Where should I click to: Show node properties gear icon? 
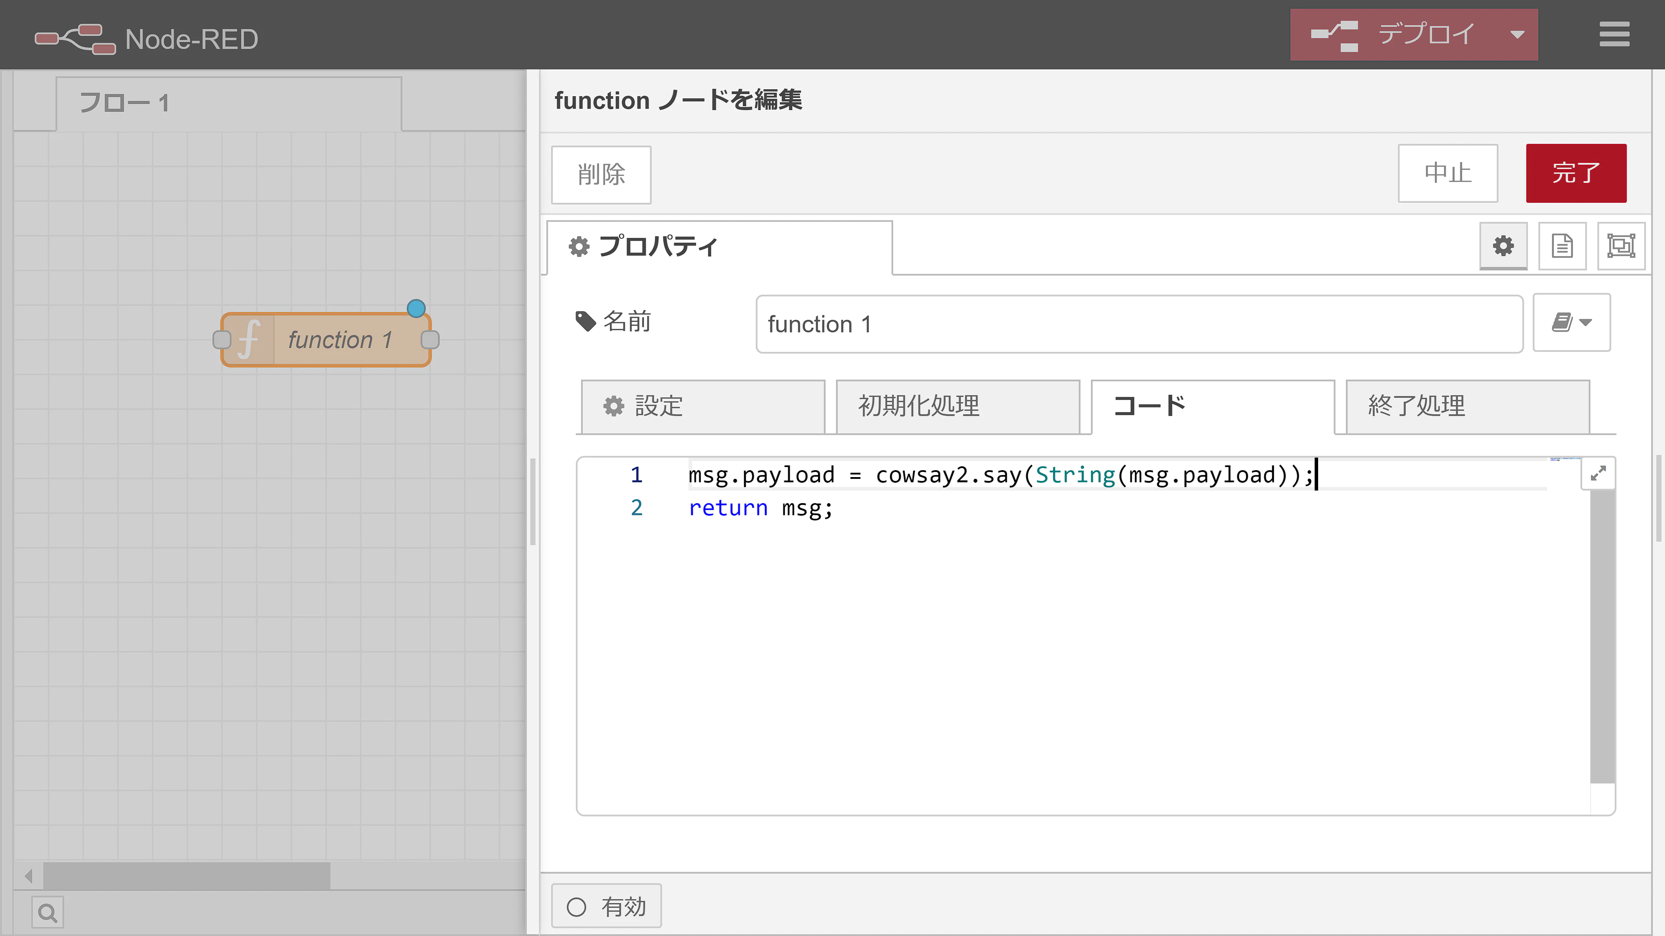coord(1503,245)
